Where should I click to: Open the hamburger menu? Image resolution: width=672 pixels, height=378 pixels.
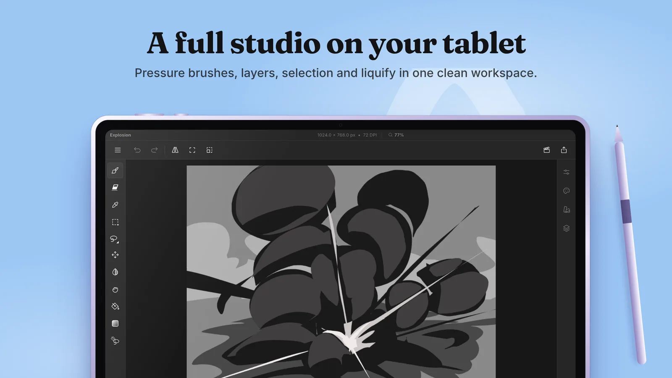pos(118,150)
